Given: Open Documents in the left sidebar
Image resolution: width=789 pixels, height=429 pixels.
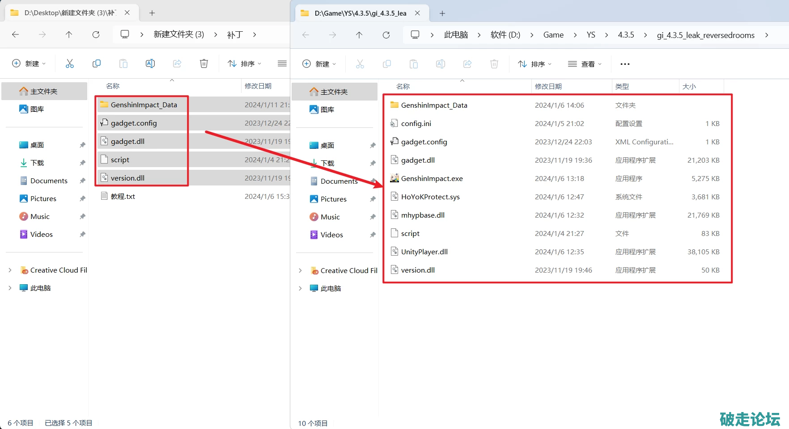Looking at the screenshot, I should (x=49, y=181).
